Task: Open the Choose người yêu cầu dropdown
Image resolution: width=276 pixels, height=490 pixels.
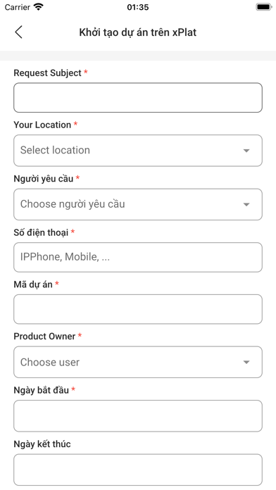Action: (x=138, y=204)
